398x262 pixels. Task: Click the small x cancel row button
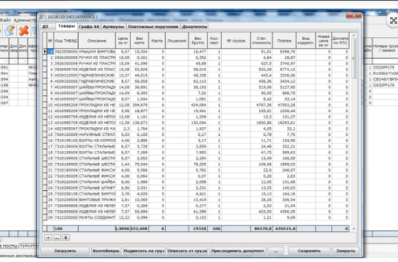65,238
